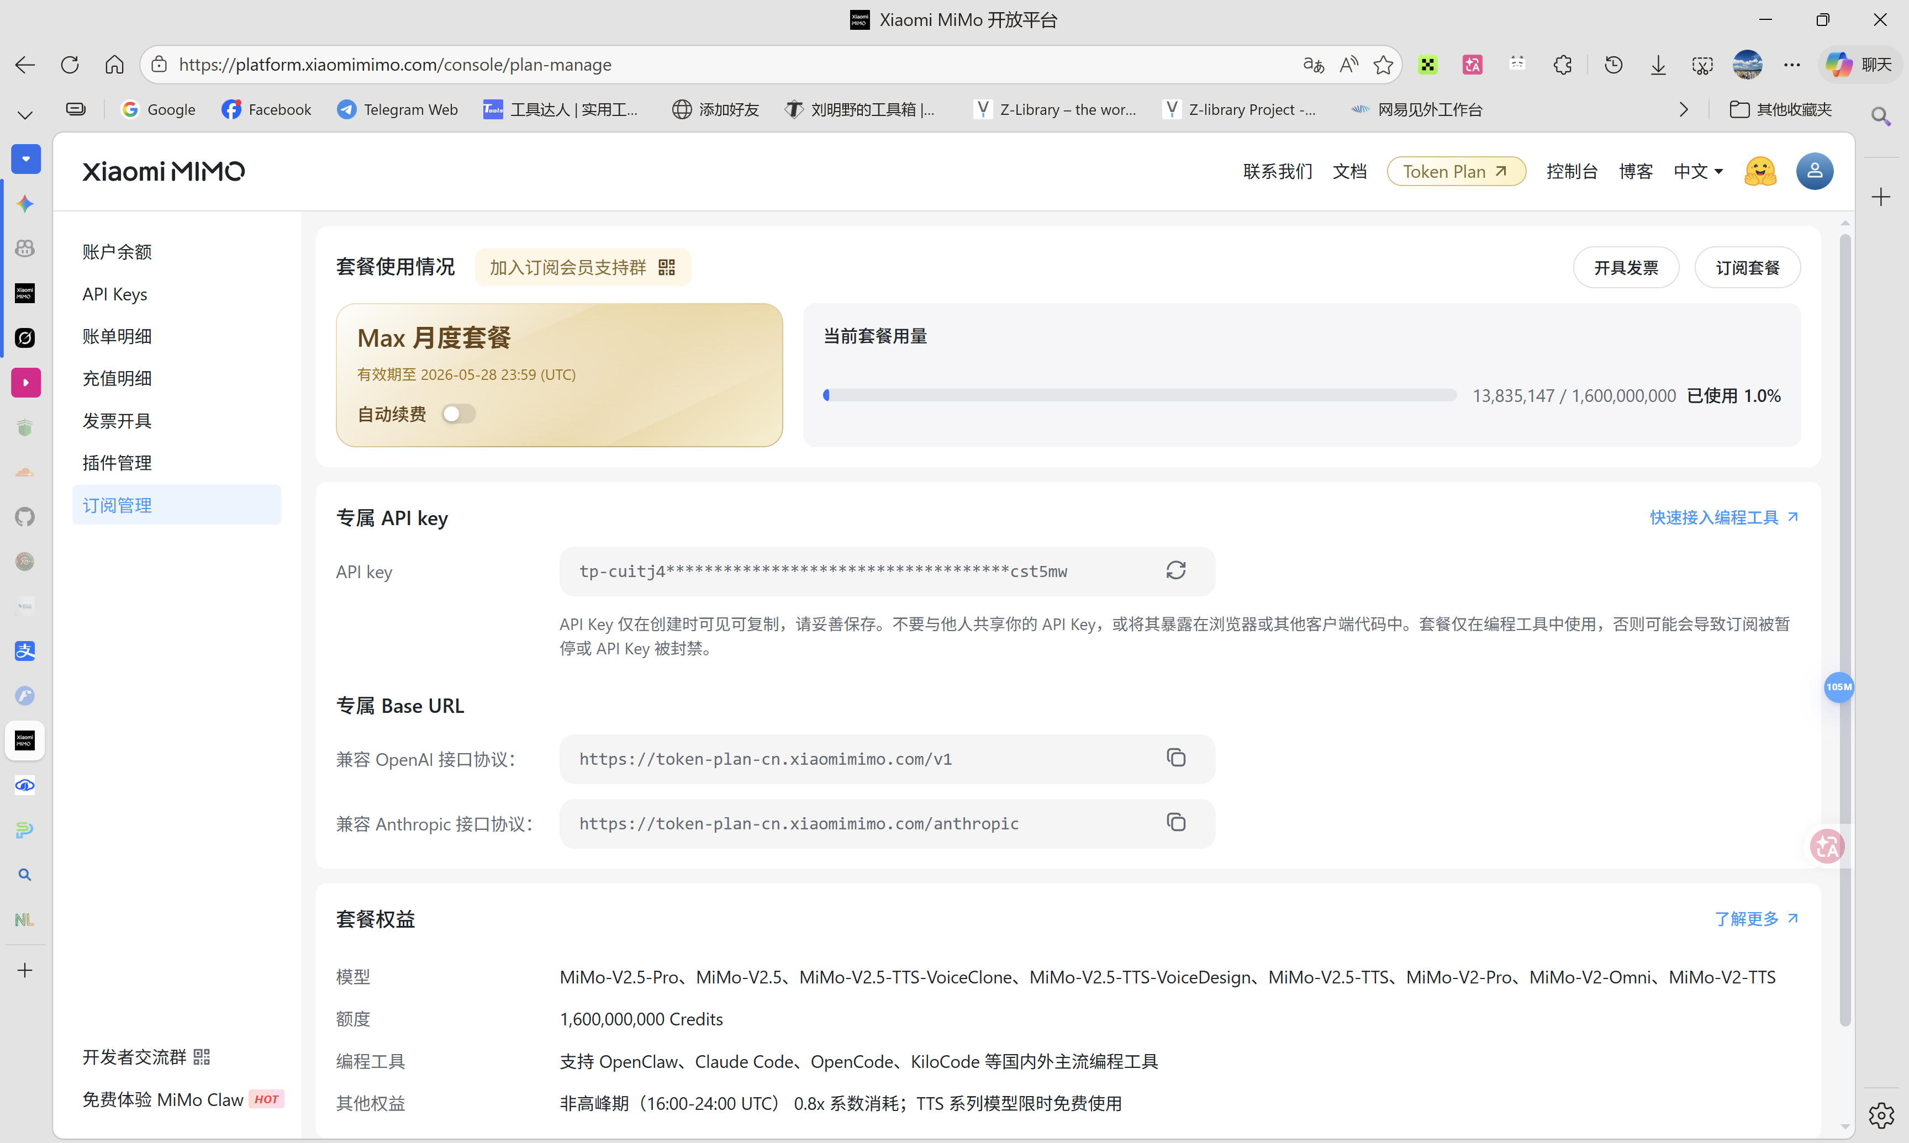Toggle the auto-renewal switch
Image resolution: width=1909 pixels, height=1143 pixels.
coord(458,414)
